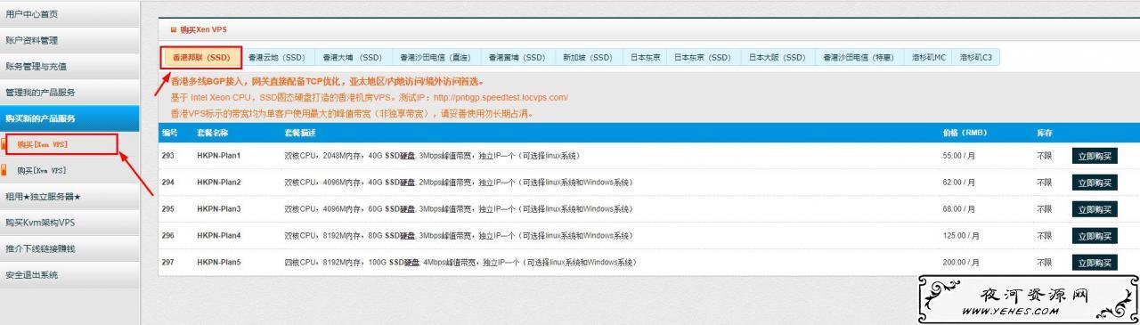The width and height of the screenshot is (1140, 325).
Task: Click plan number 296
Action: click(167, 236)
